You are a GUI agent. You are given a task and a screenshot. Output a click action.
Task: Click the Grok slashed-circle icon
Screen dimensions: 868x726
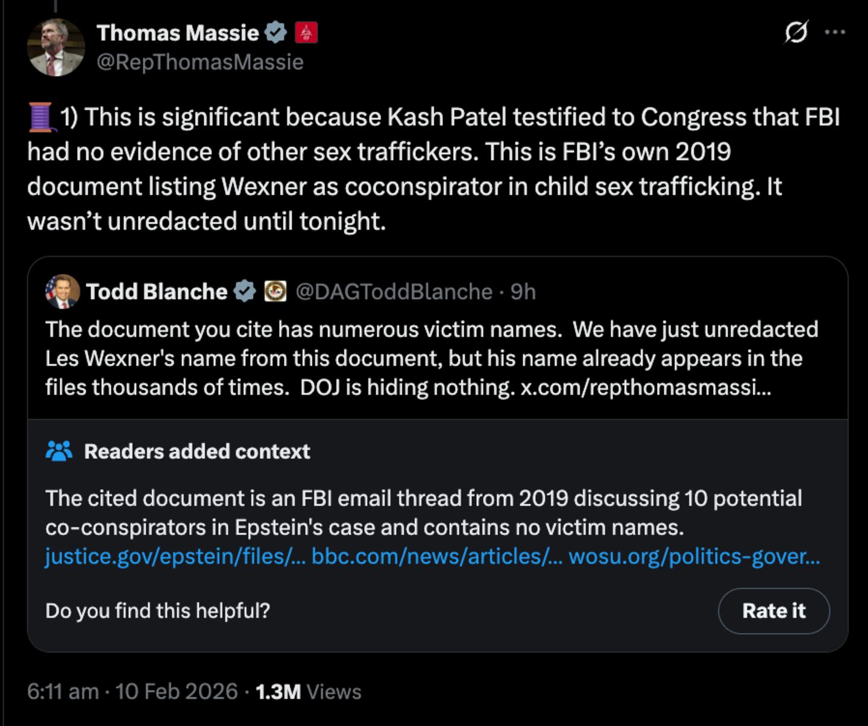[796, 32]
